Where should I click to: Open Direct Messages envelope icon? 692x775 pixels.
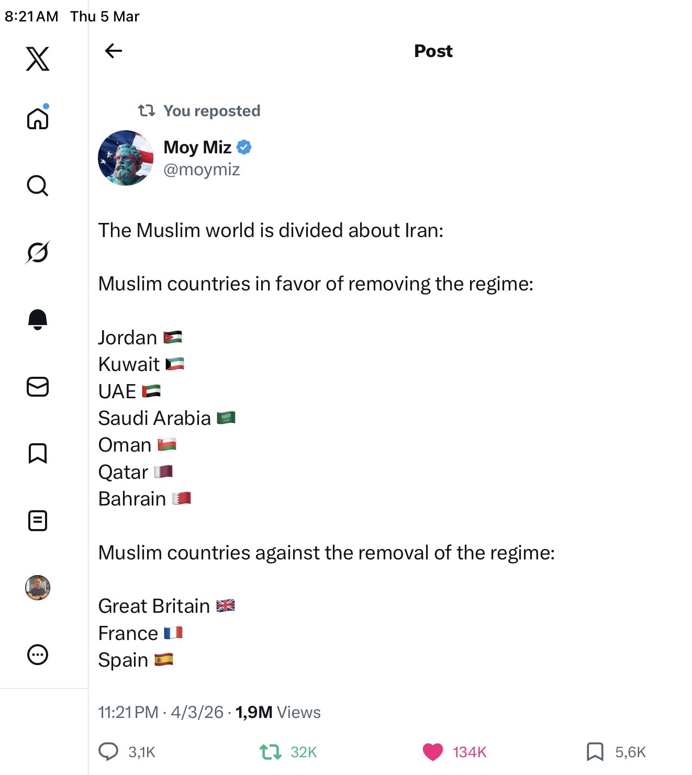click(x=38, y=387)
